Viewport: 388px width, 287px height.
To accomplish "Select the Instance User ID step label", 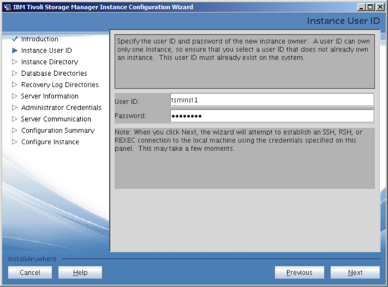I will tap(47, 50).
